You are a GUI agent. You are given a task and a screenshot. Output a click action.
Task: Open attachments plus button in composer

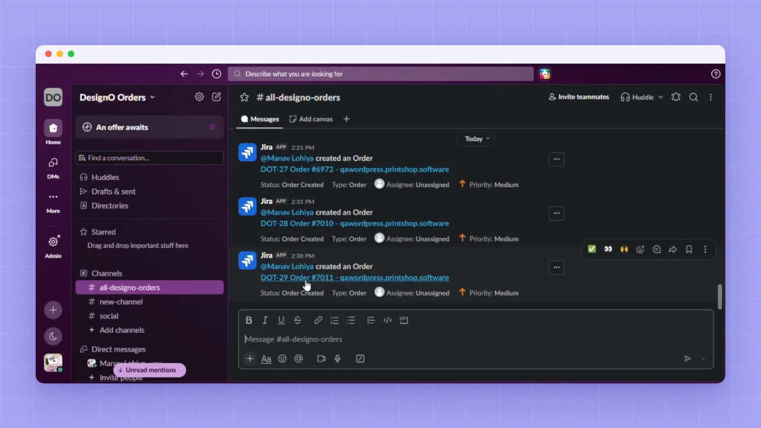[250, 358]
